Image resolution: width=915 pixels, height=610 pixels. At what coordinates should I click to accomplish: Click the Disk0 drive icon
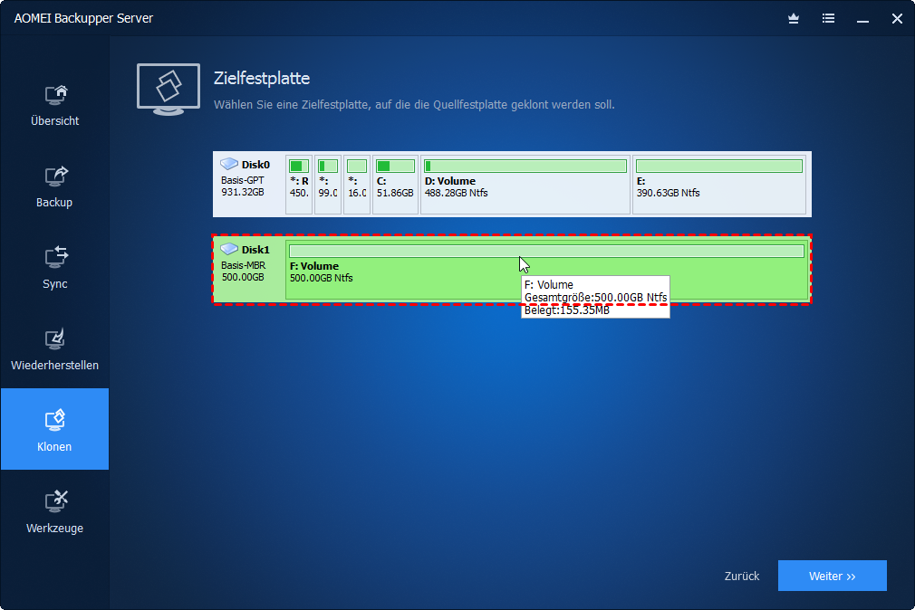(229, 164)
